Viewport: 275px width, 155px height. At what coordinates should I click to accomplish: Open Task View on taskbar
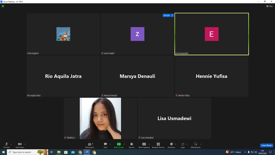tap(52, 152)
